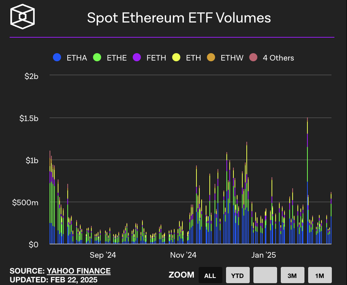Click the Spot Ethereum ETF Volumes title
This screenshot has height=285, width=347.
179,17
